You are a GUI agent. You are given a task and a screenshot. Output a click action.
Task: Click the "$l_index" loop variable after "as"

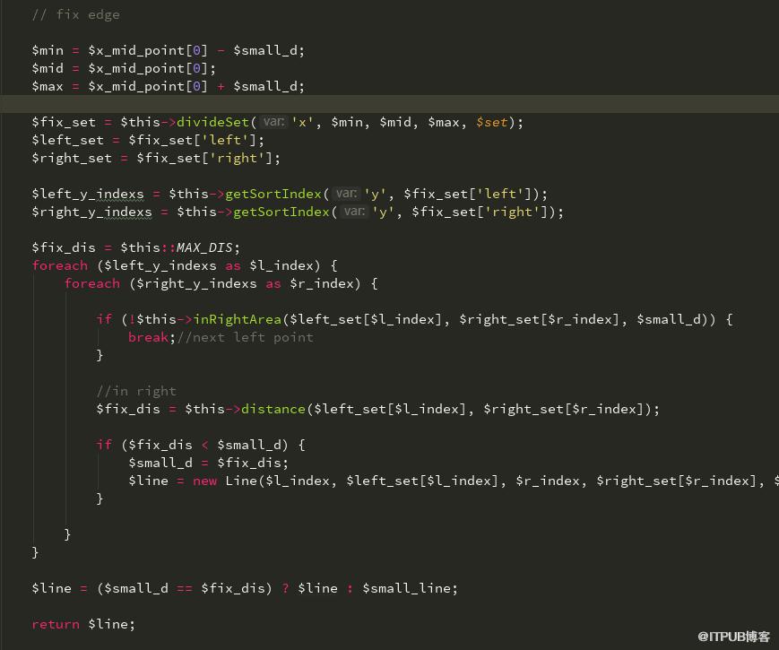coord(281,265)
